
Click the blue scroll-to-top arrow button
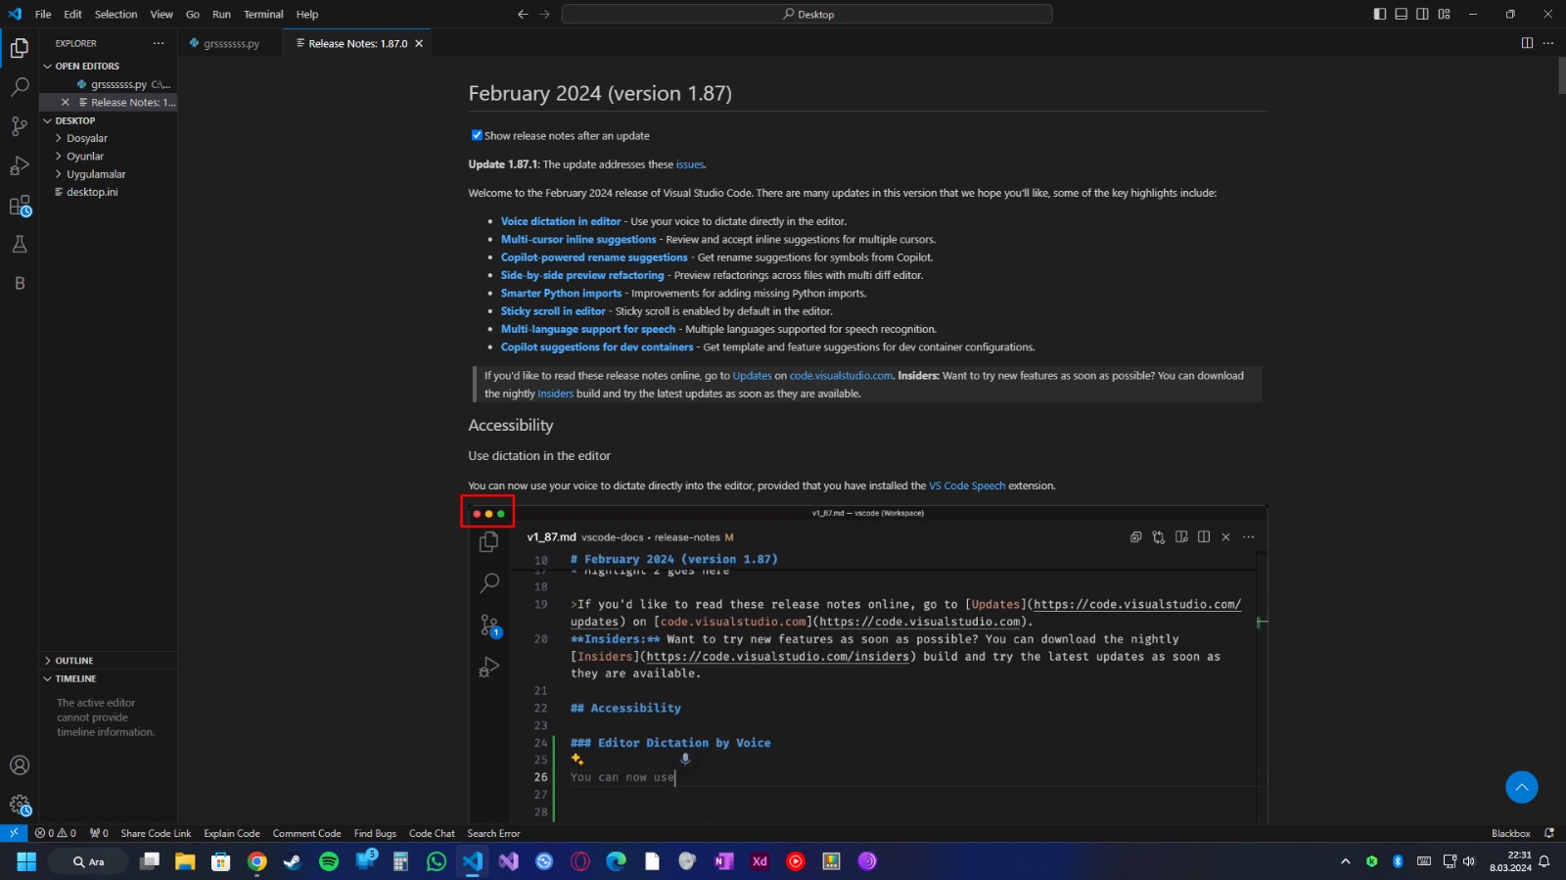click(x=1522, y=786)
